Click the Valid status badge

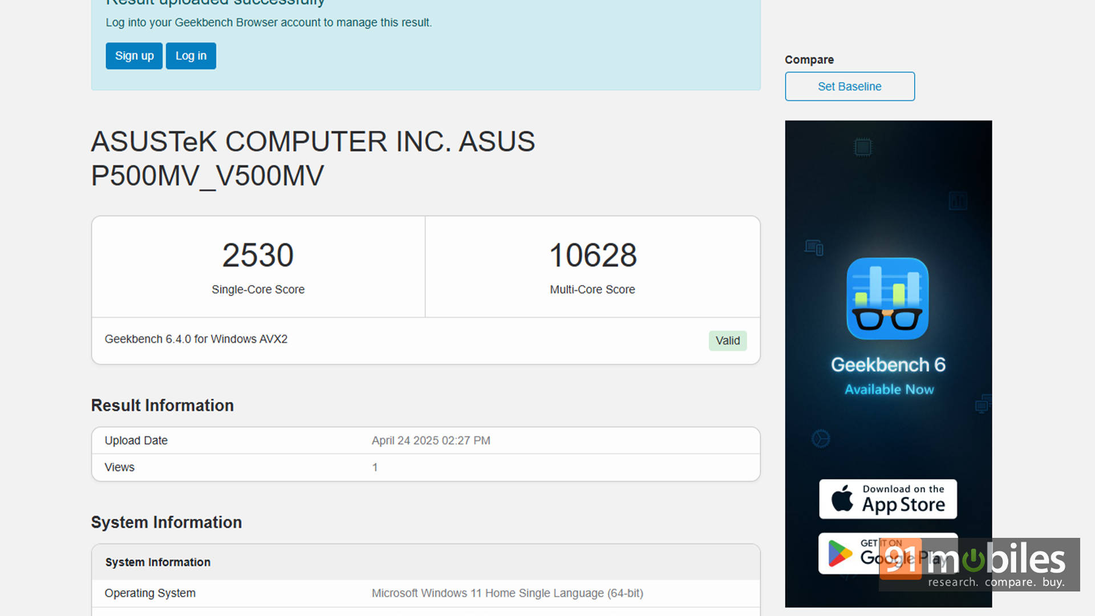(728, 341)
